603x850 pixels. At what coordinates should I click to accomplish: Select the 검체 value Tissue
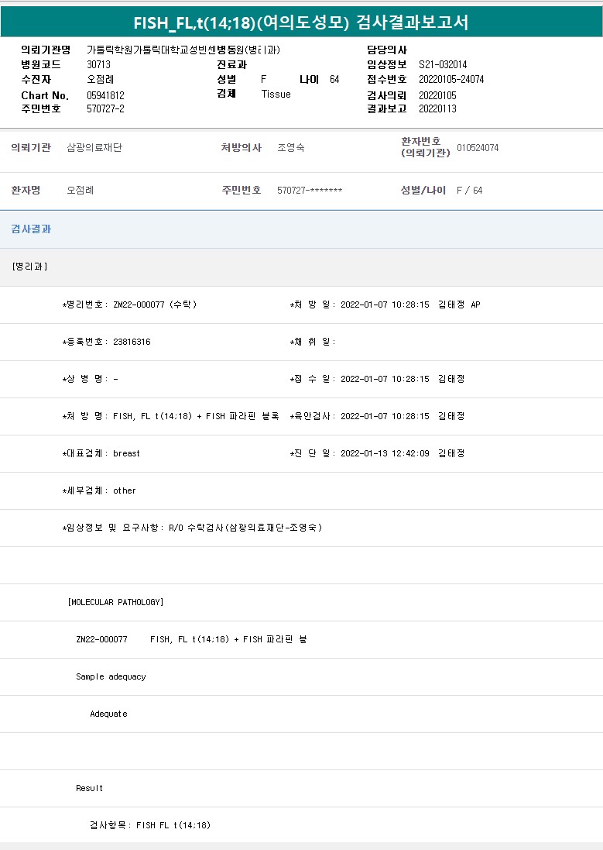276,95
